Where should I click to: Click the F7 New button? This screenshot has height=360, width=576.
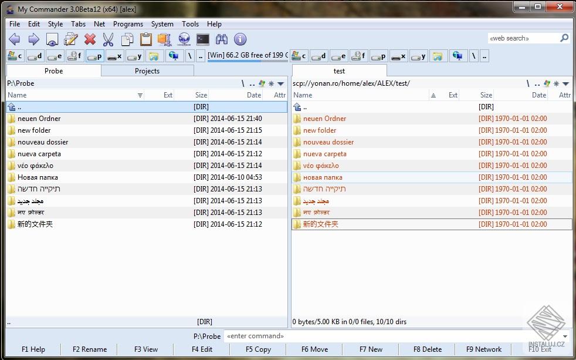point(371,349)
